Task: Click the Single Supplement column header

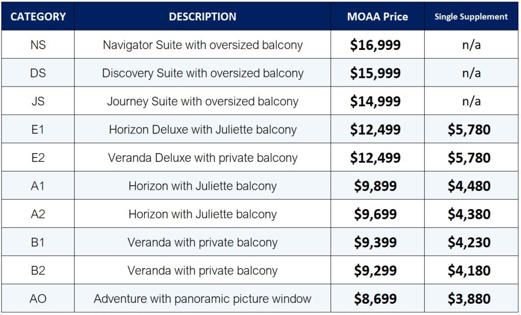Action: [x=471, y=16]
